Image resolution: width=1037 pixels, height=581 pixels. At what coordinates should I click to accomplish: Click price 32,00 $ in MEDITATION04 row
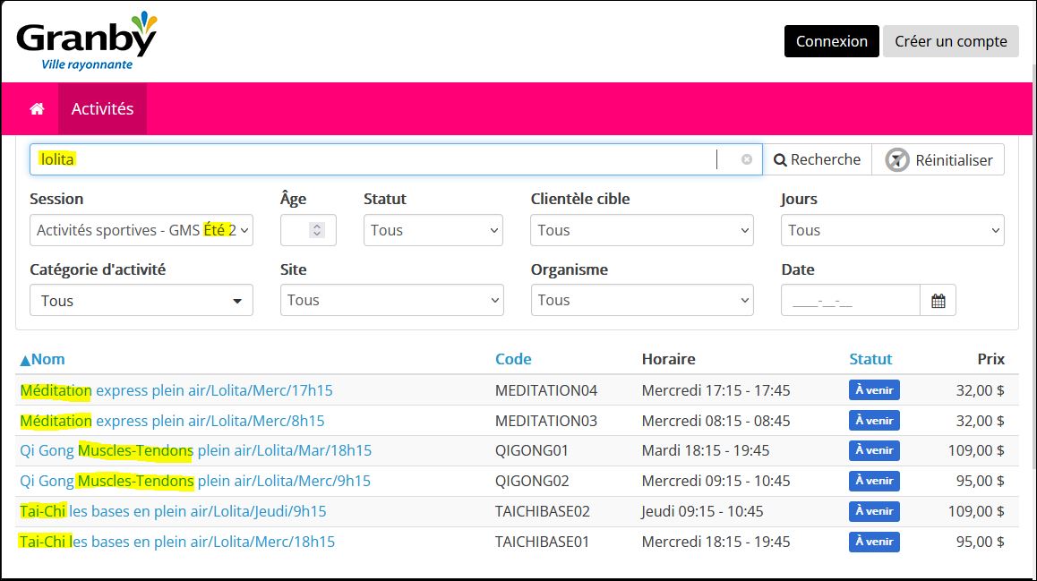[980, 390]
